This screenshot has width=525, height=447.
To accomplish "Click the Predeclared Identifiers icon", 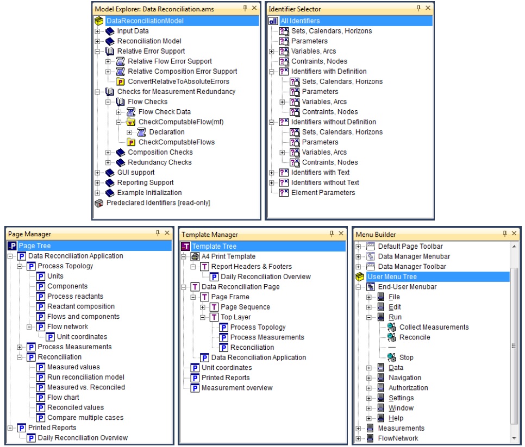I will (99, 203).
